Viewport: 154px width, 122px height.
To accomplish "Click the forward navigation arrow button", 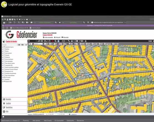I will [x=7, y=28].
